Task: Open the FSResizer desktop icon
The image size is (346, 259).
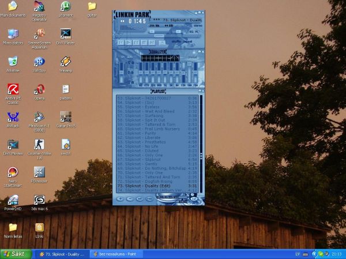Action: [39, 175]
